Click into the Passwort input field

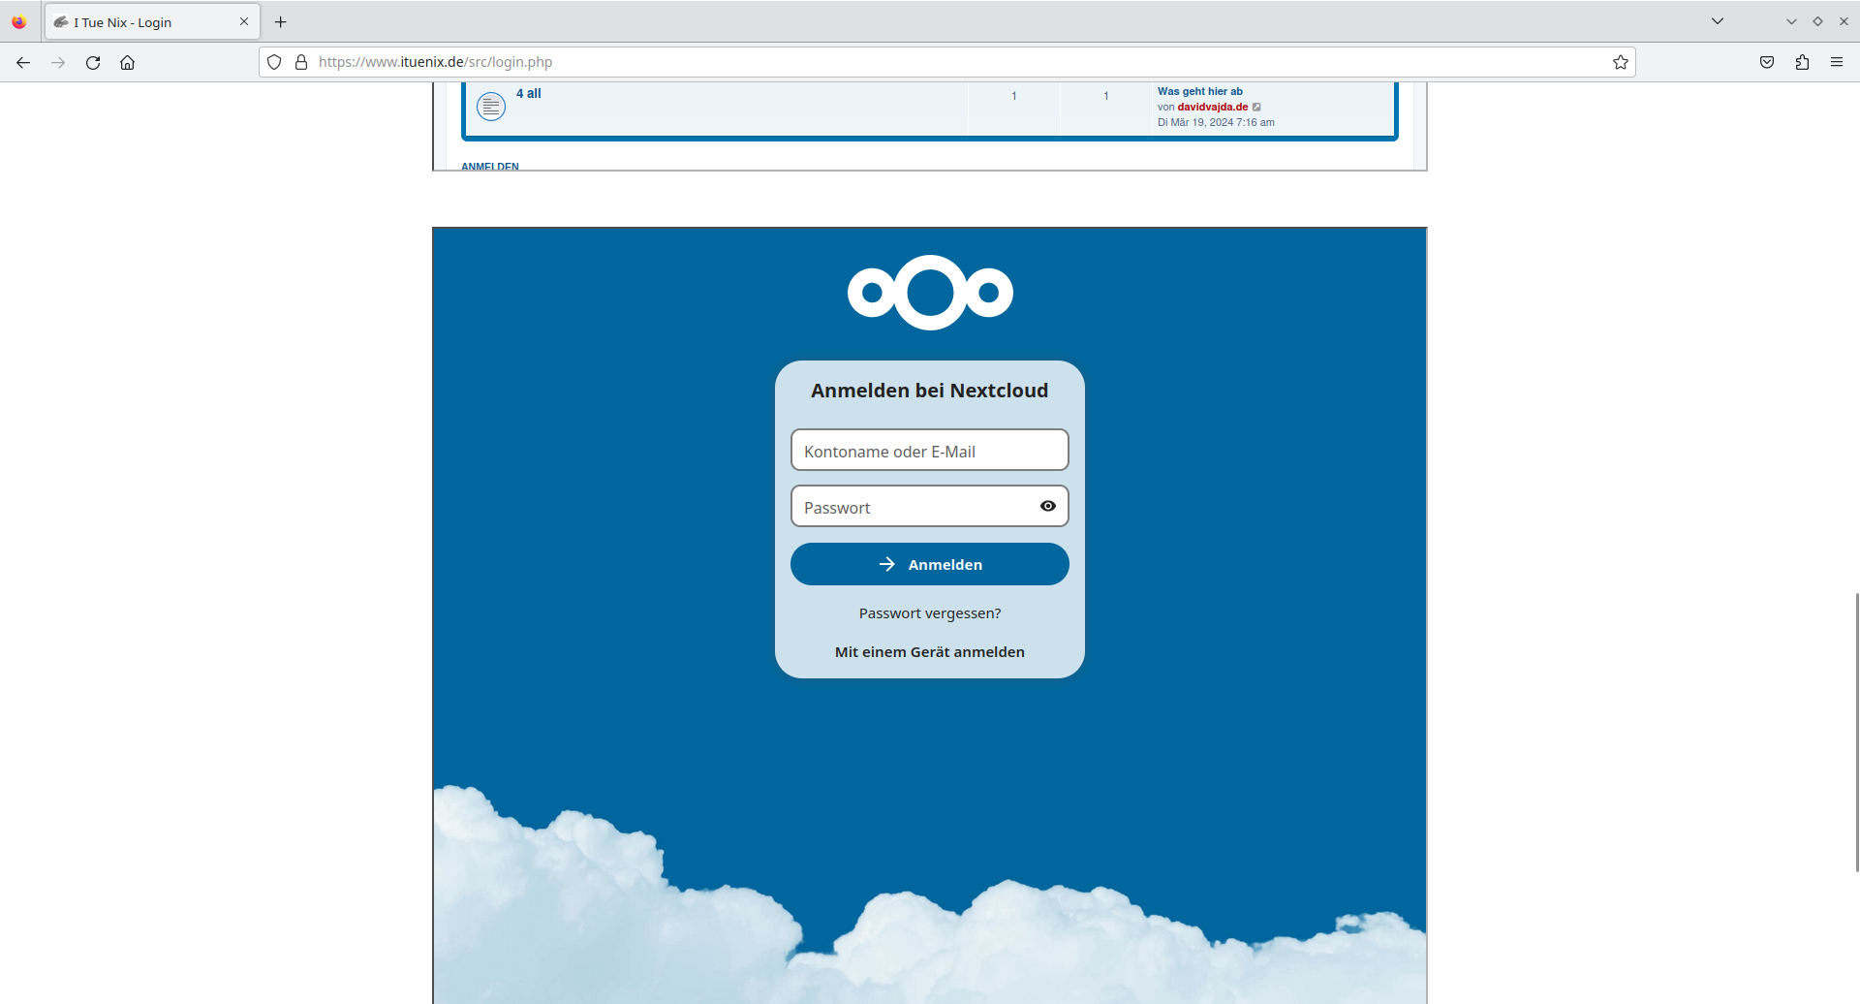[x=911, y=507]
